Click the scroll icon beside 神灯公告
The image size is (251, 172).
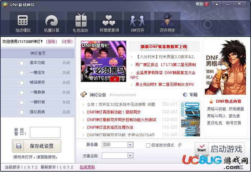coord(84,94)
